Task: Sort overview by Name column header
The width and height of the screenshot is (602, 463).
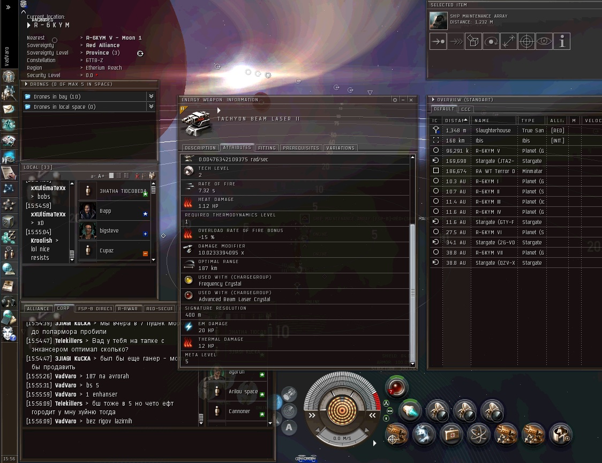Action: click(x=494, y=120)
